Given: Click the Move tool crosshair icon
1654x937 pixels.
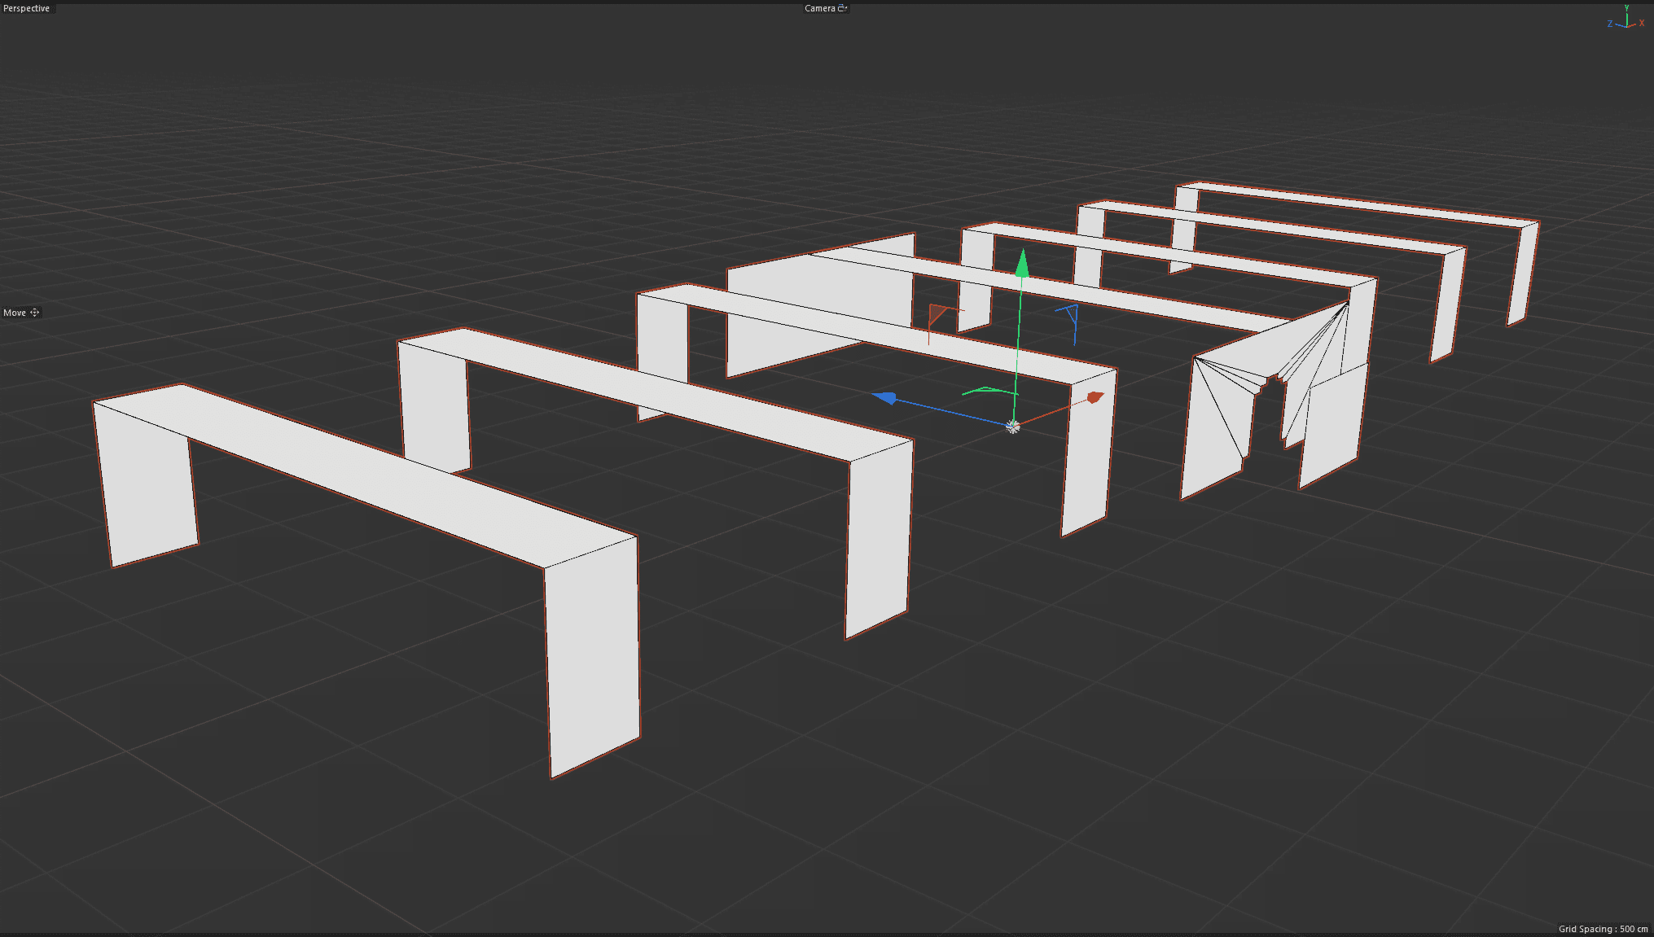Looking at the screenshot, I should click(x=35, y=313).
